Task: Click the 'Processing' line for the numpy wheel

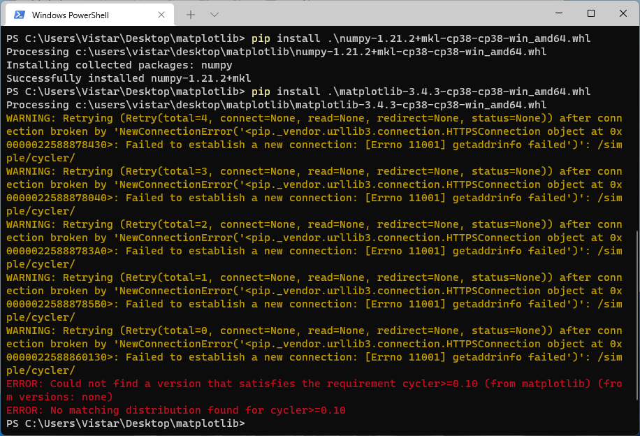Action: pos(276,52)
